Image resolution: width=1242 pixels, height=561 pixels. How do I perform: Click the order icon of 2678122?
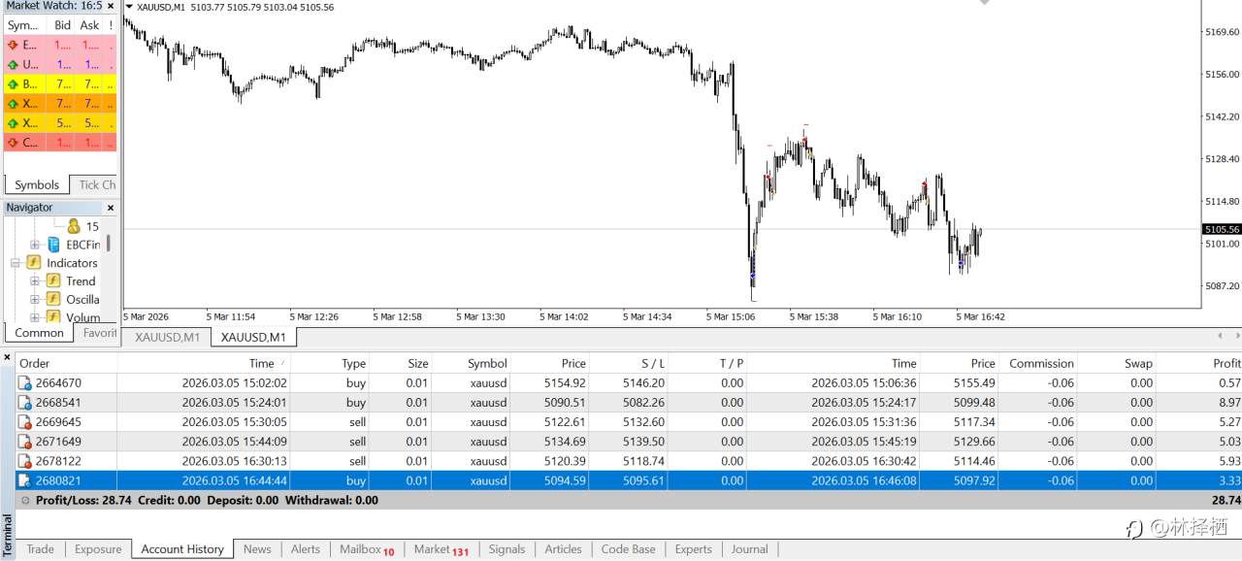pyautogui.click(x=25, y=461)
